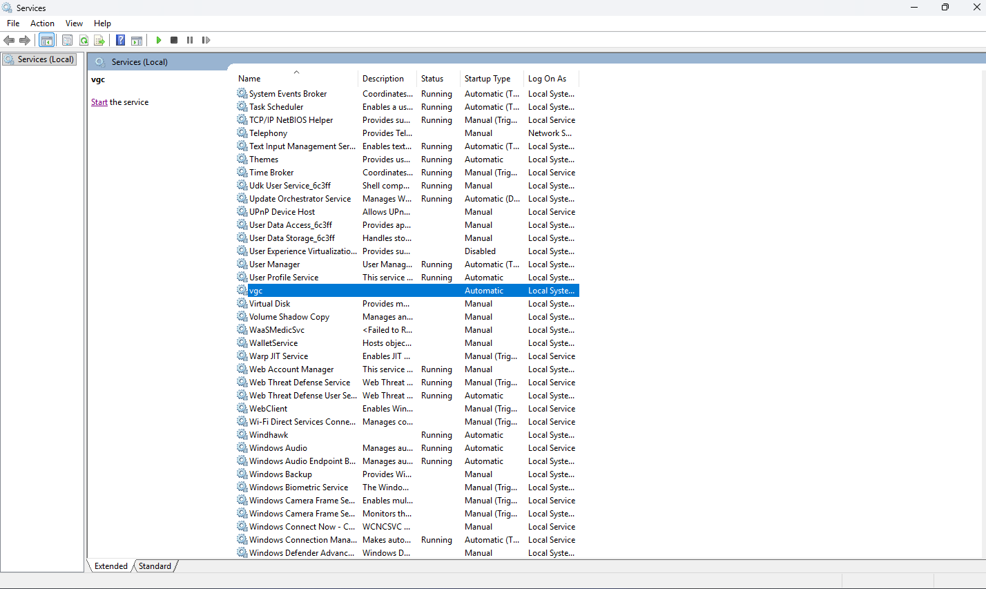Click the Disabled startup type cell

[x=480, y=251]
